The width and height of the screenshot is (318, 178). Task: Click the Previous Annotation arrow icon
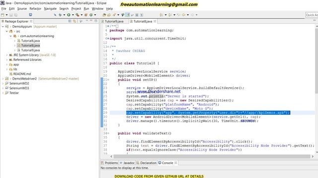pyautogui.click(x=170, y=15)
